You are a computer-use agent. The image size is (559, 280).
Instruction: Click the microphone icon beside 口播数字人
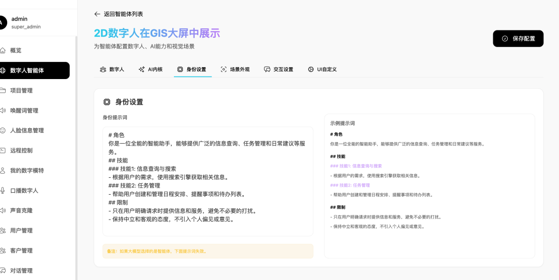[x=3, y=190]
